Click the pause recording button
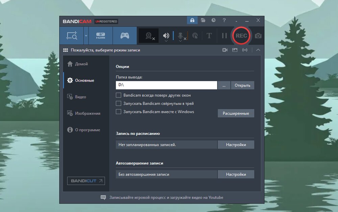Image resolution: width=338 pixels, height=212 pixels. (x=224, y=36)
